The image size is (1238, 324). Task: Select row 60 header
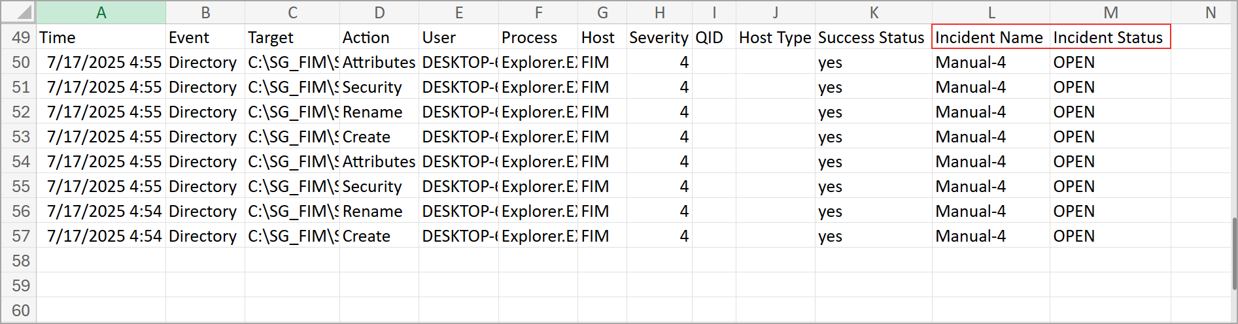pyautogui.click(x=19, y=310)
